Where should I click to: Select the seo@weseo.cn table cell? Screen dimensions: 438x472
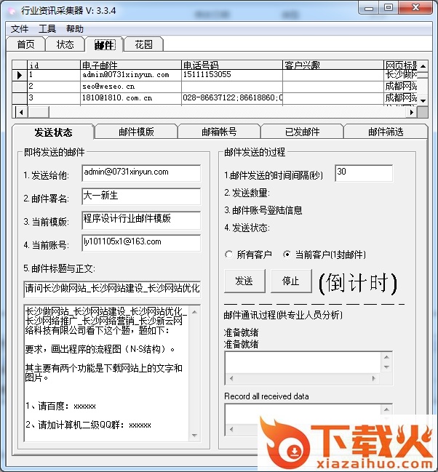tap(131, 87)
